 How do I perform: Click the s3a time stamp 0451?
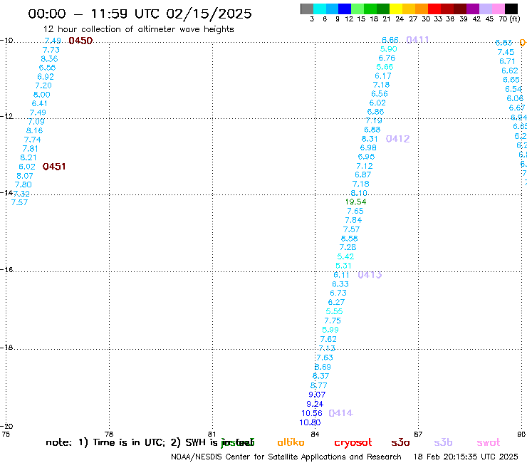pos(54,167)
